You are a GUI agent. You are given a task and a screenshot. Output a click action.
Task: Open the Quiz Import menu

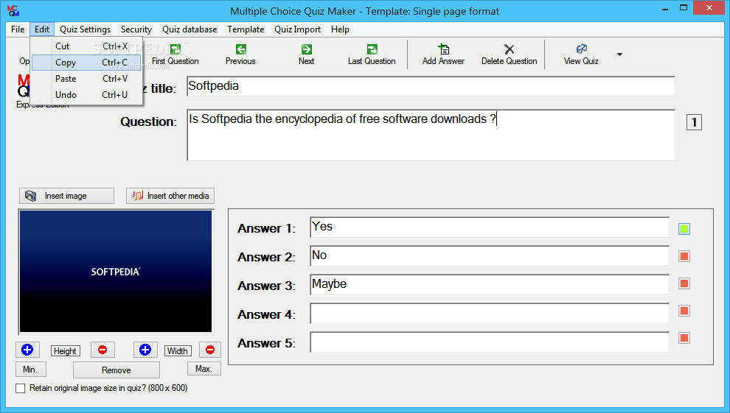pyautogui.click(x=297, y=29)
